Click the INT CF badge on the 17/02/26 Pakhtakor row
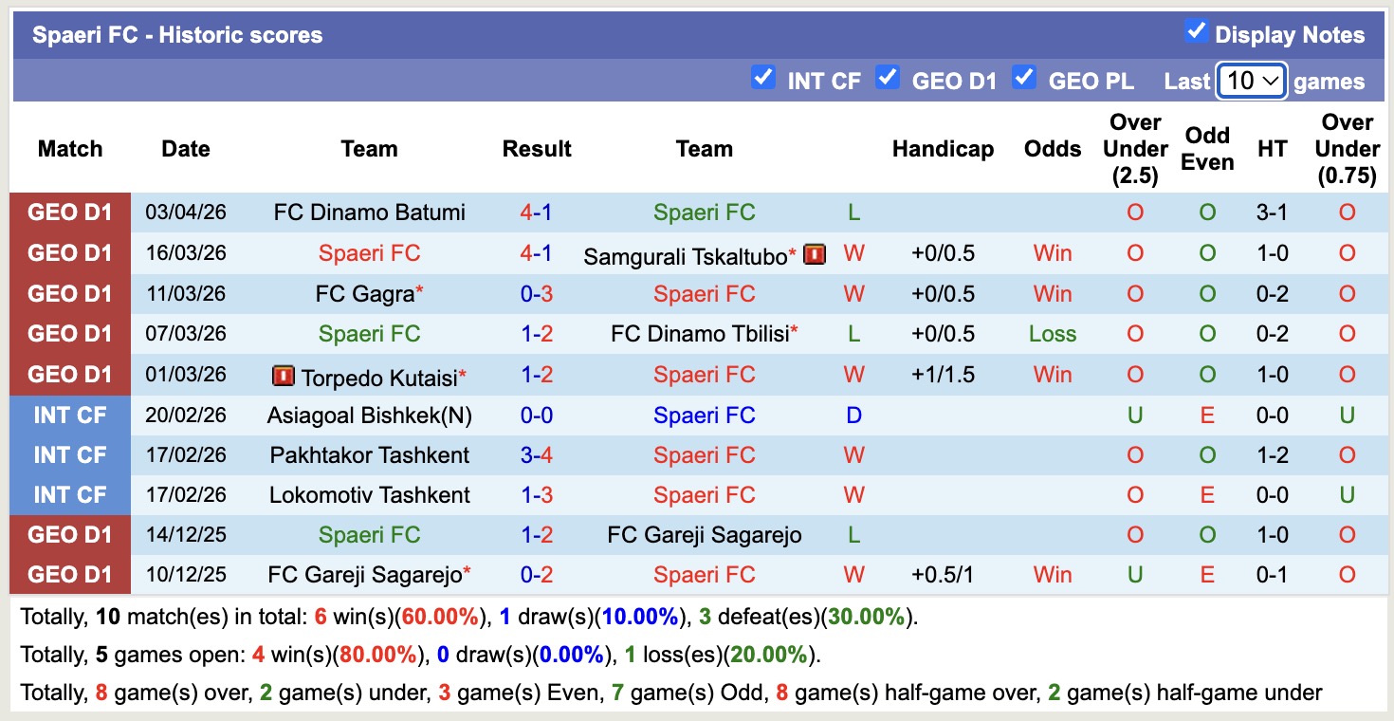Screen dimensions: 1394x721 [70, 454]
